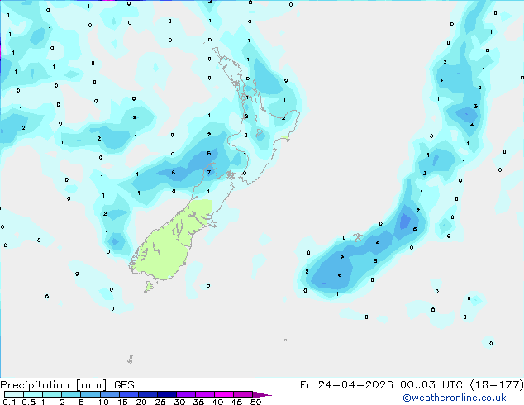Screen dimensions: 524x405
Task: Click the 2–5 mm legend color swatch
Action: click(x=71, y=394)
